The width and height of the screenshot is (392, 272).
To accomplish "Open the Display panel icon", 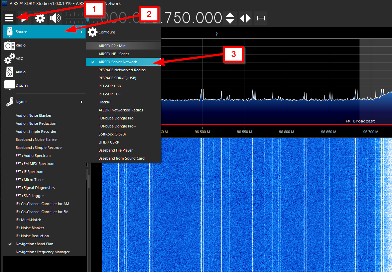I will [10, 85].
